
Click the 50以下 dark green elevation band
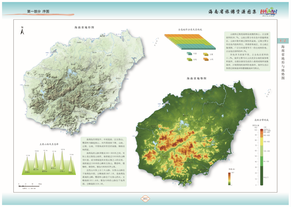click(x=261, y=176)
